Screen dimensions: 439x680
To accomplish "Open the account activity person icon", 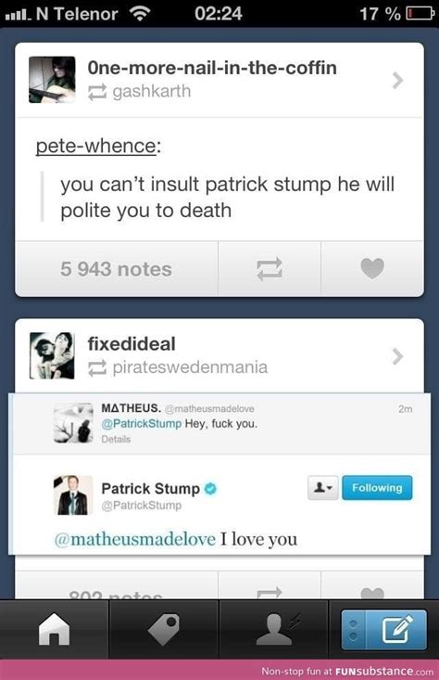I will tap(274, 629).
